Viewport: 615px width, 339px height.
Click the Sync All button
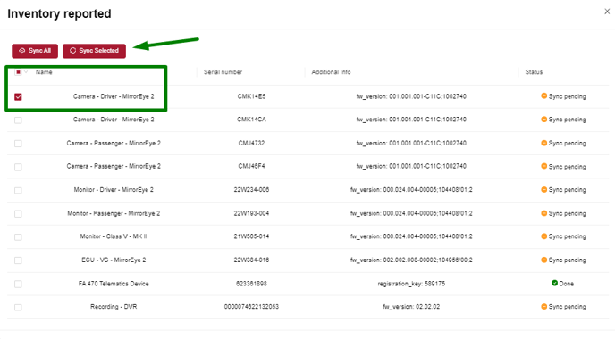pyautogui.click(x=35, y=51)
